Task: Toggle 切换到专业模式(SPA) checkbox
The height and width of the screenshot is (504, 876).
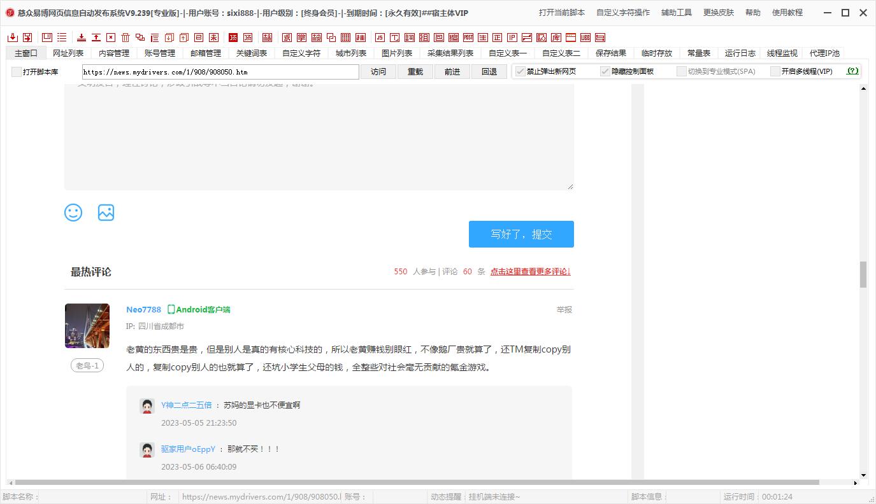Action: [x=682, y=71]
